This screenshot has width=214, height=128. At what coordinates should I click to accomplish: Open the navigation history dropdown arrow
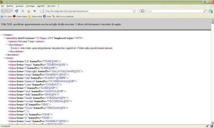click(x=12, y=11)
